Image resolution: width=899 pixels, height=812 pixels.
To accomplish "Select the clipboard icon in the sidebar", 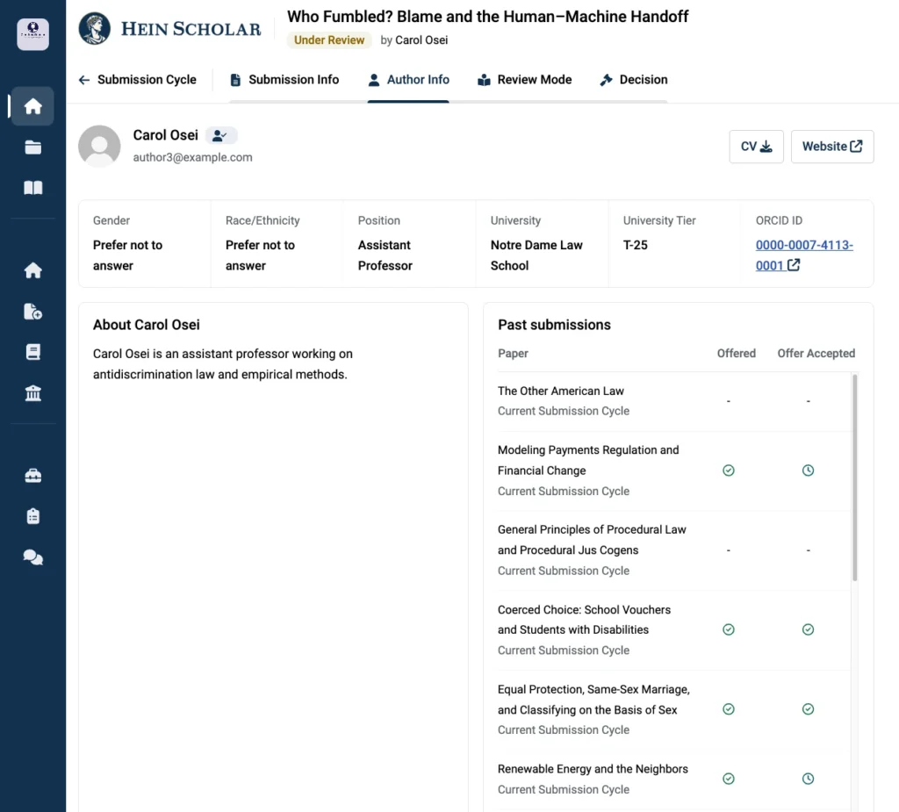I will point(32,516).
